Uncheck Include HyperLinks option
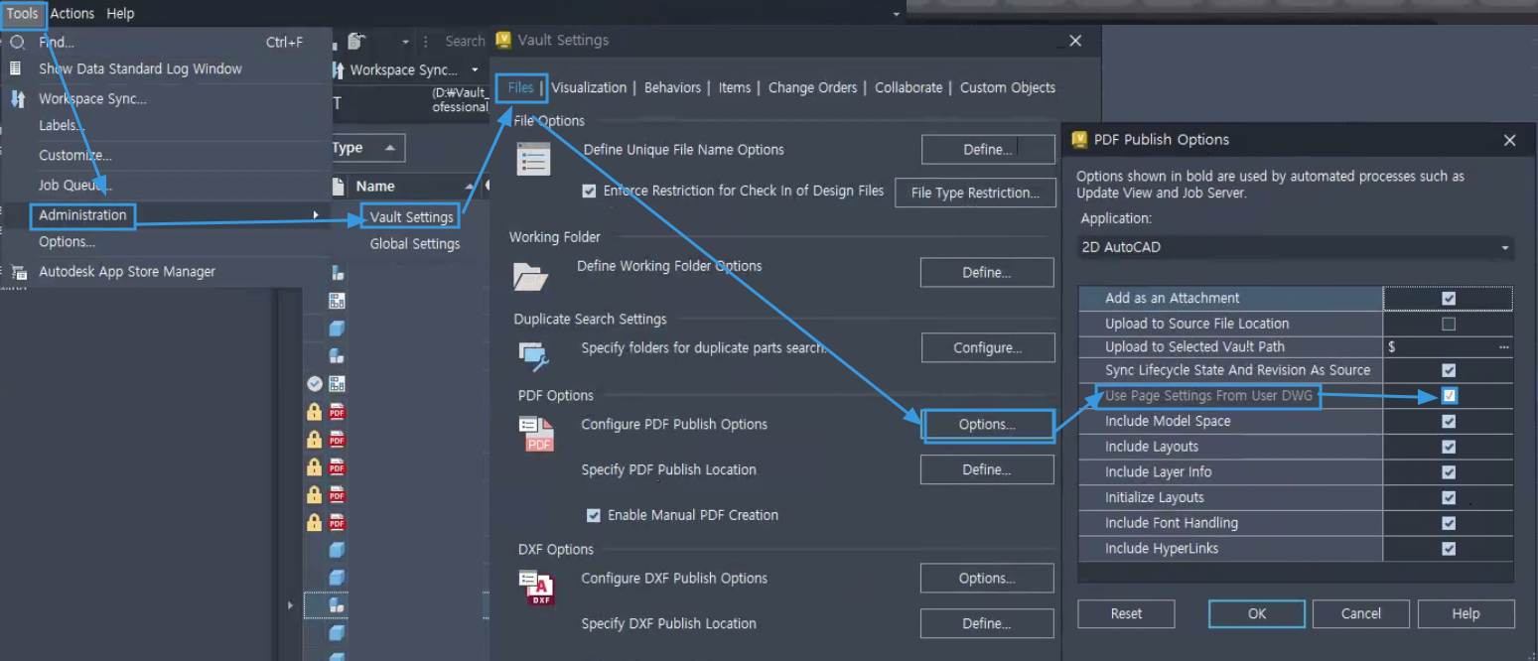1538x661 pixels. point(1449,548)
